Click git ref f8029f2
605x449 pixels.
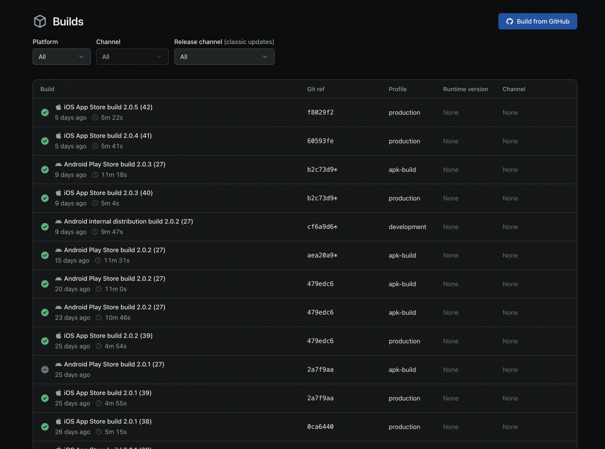point(320,112)
